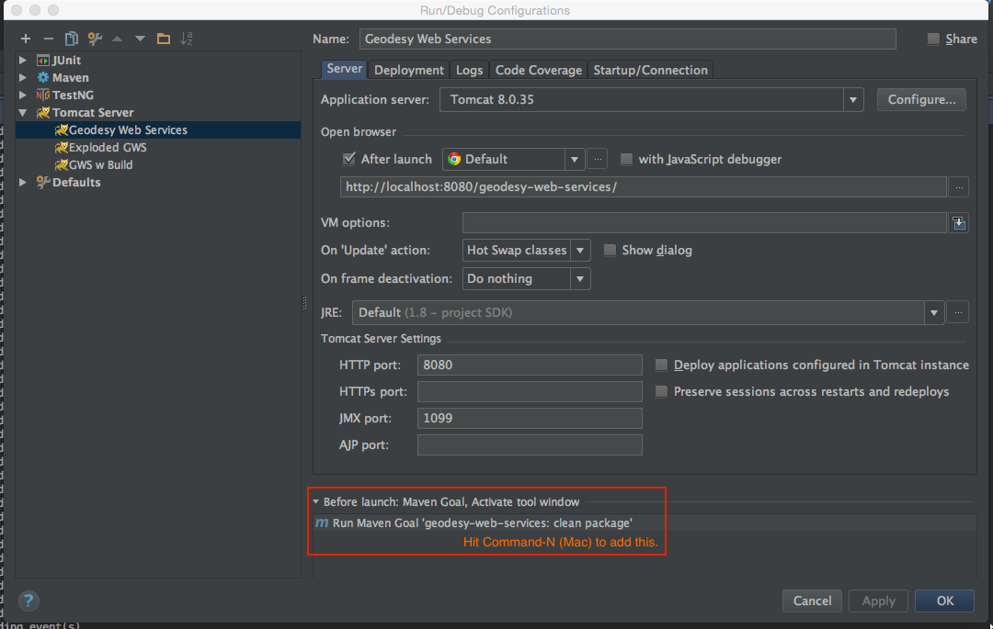Toggle the Share checkbox
The image size is (993, 629).
933,39
